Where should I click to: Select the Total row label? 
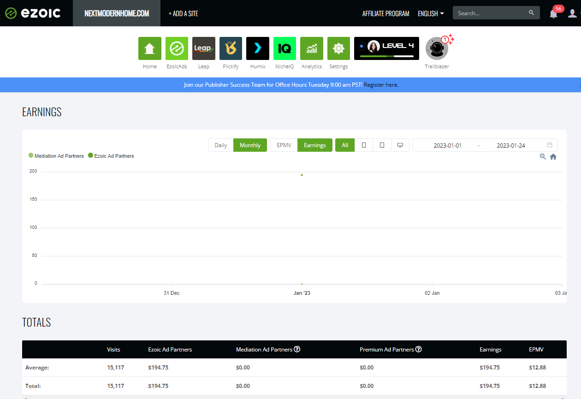coord(33,386)
